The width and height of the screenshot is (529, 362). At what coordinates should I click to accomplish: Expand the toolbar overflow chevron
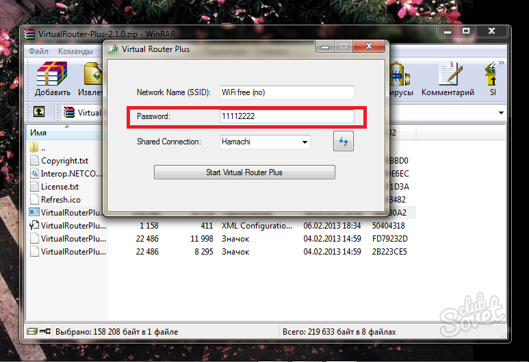tap(502, 63)
